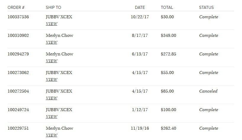Click the $349.00 total amount

[x=168, y=36]
